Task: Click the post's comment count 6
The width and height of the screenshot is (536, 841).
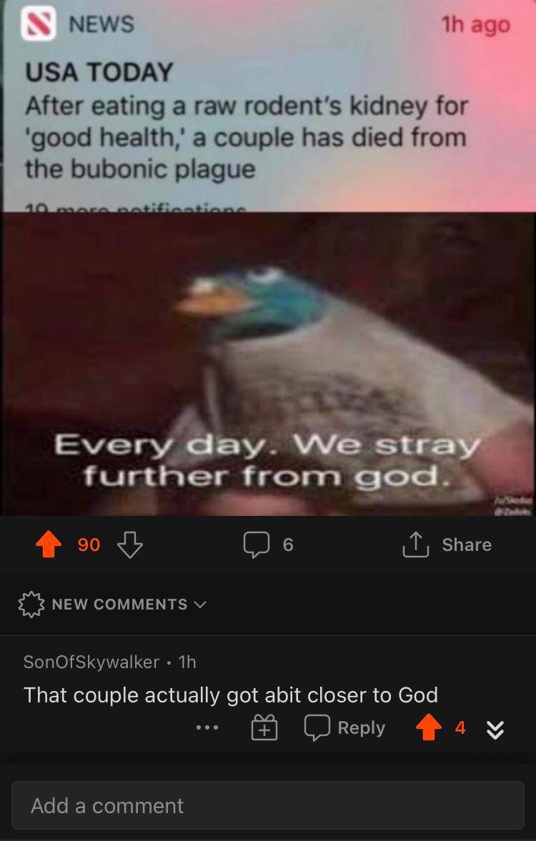Action: pos(288,545)
